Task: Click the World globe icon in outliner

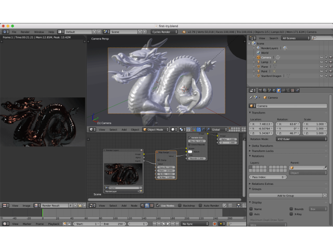Action: point(259,53)
